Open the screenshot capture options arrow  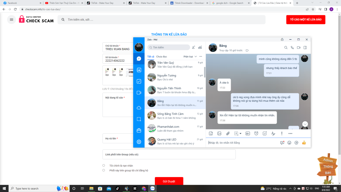click(240, 134)
